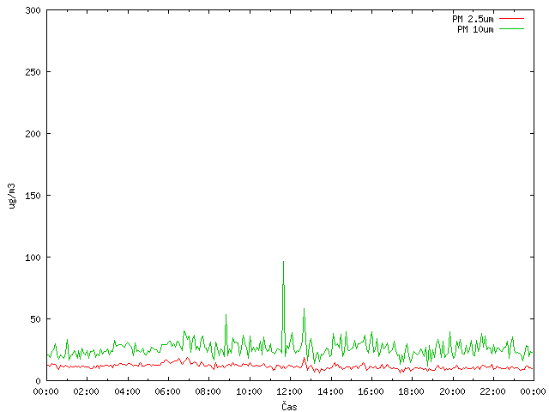549x412 pixels.
Task: Click the PM 10um legend label
Action: pyautogui.click(x=475, y=29)
